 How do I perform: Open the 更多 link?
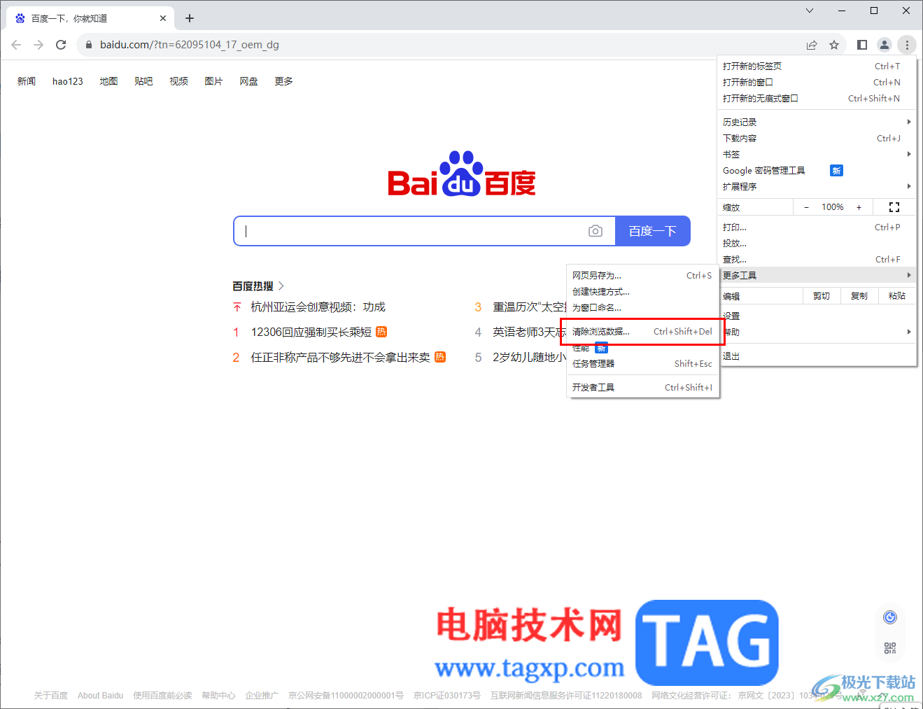click(283, 81)
